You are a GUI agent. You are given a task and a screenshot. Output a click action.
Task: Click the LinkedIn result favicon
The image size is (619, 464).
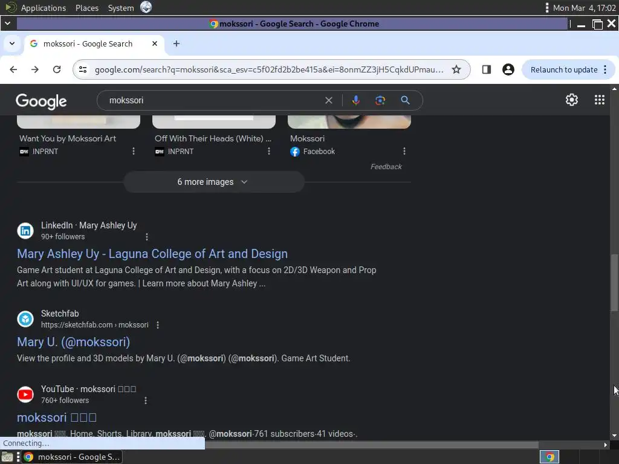[x=25, y=231]
